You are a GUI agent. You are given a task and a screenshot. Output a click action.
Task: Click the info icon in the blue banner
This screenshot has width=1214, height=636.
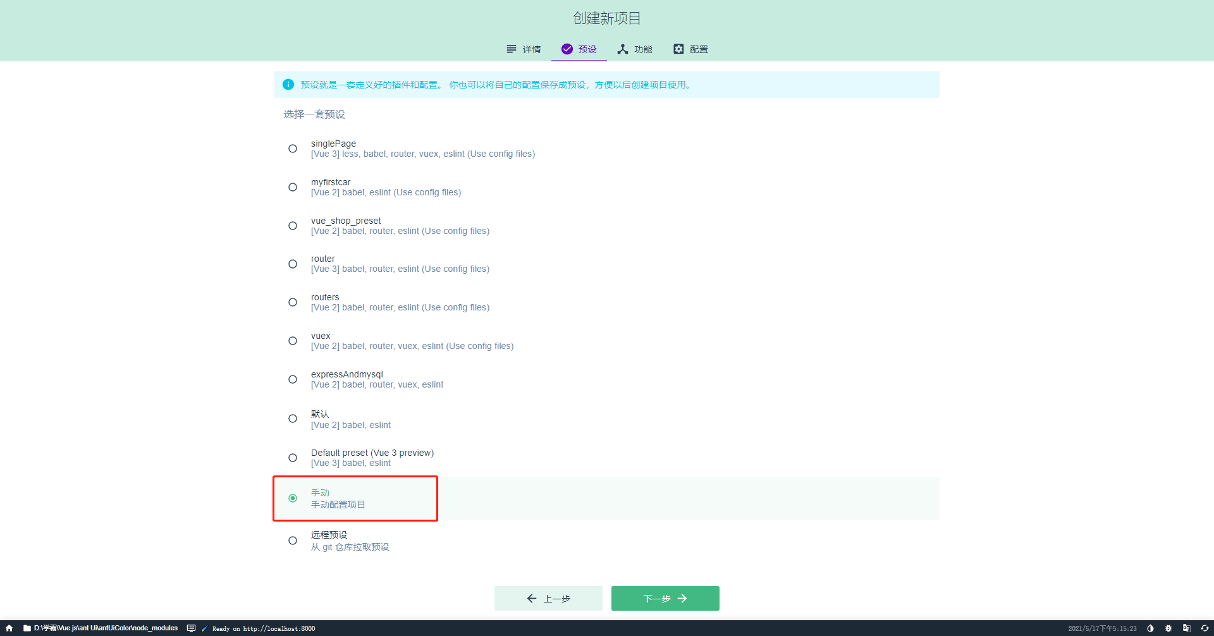[x=289, y=84]
